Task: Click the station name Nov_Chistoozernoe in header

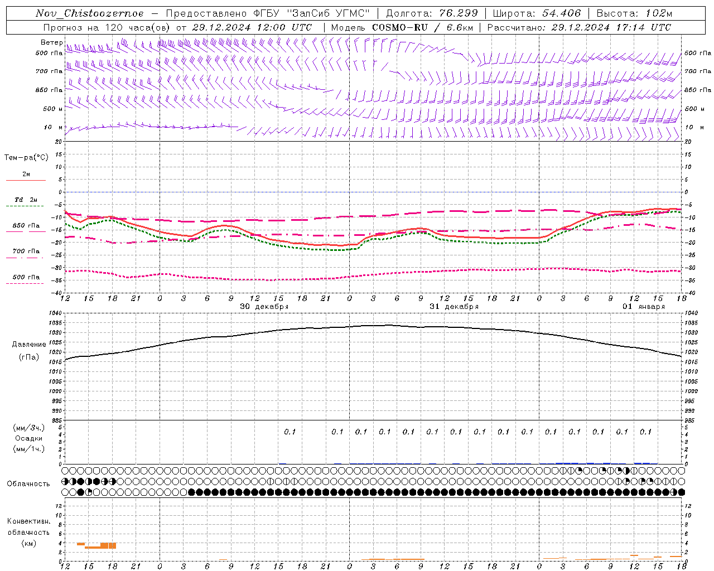Action: (89, 13)
